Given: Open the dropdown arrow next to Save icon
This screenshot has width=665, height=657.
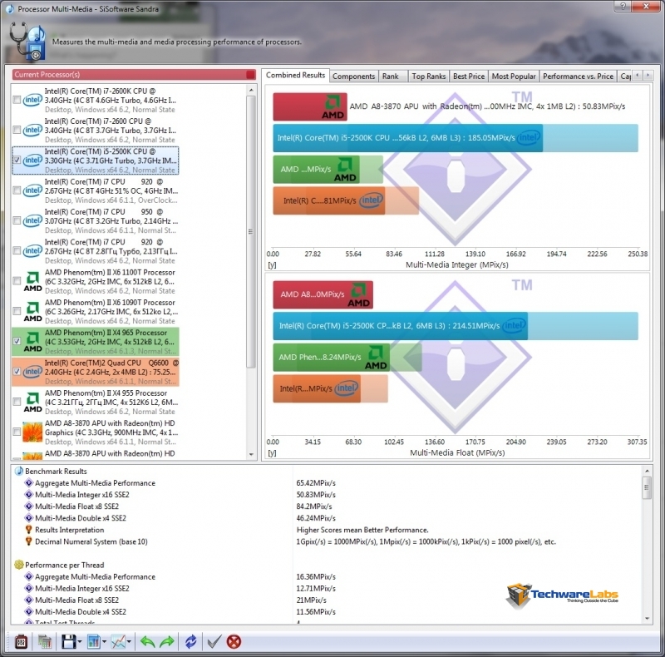Looking at the screenshot, I should [x=80, y=642].
